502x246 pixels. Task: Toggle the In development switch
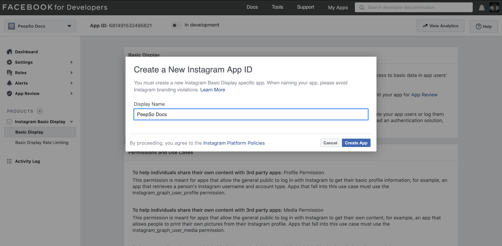(x=176, y=25)
